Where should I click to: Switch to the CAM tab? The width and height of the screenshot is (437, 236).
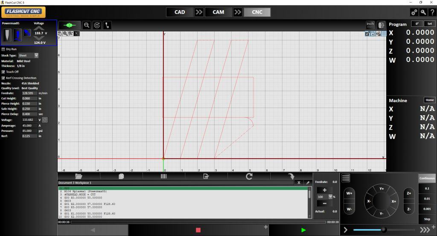[218, 12]
